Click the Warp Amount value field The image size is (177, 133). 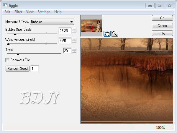pos(65,40)
